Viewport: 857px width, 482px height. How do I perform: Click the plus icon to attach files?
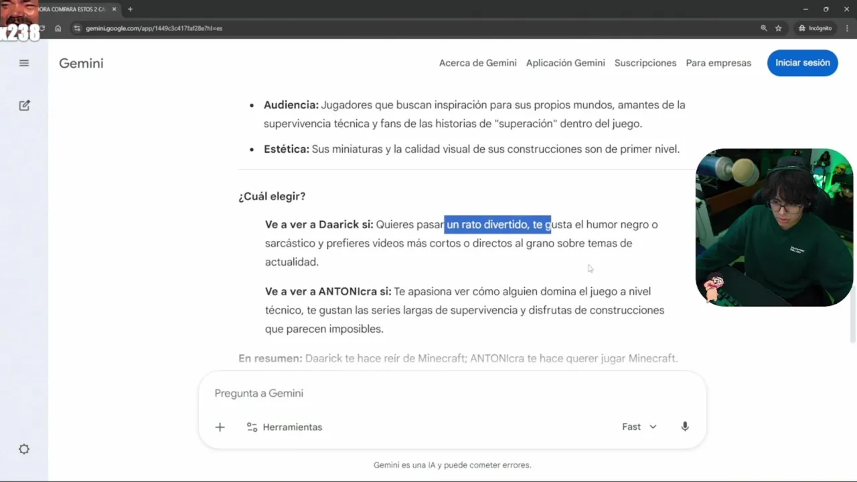click(220, 427)
